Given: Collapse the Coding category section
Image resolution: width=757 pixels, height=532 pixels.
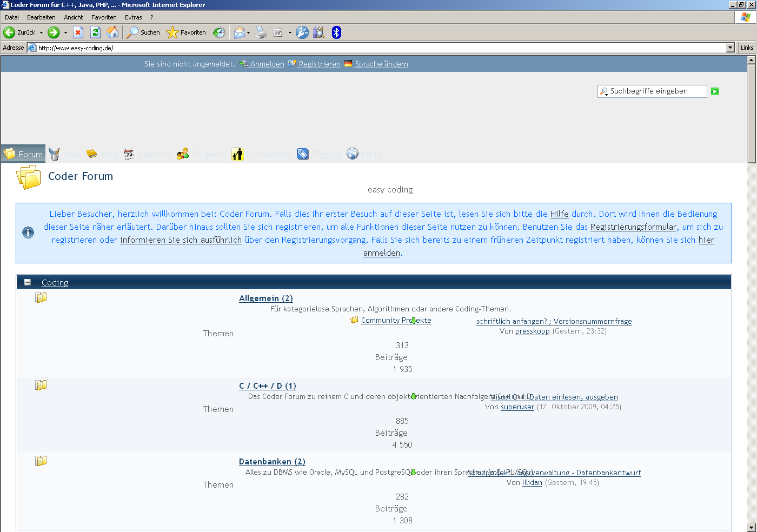Looking at the screenshot, I should (x=28, y=282).
